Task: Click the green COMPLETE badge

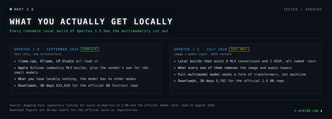Action: point(90,49)
